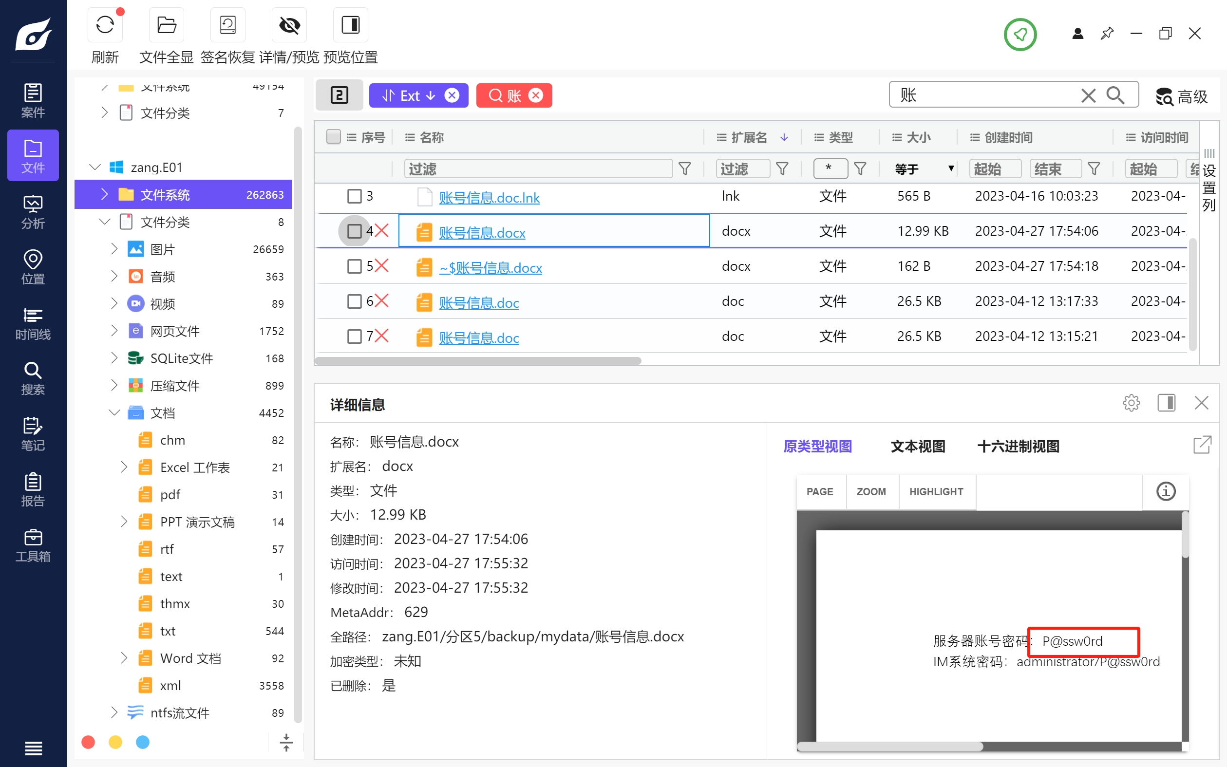Expand the Excel 工作表 node
This screenshot has width=1227, height=767.
[x=124, y=467]
